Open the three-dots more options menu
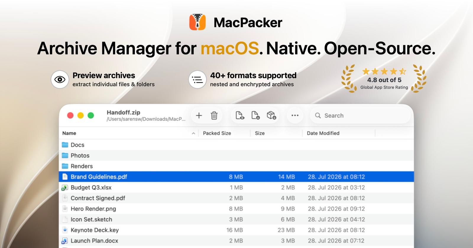The height and width of the screenshot is (248, 473). [295, 115]
